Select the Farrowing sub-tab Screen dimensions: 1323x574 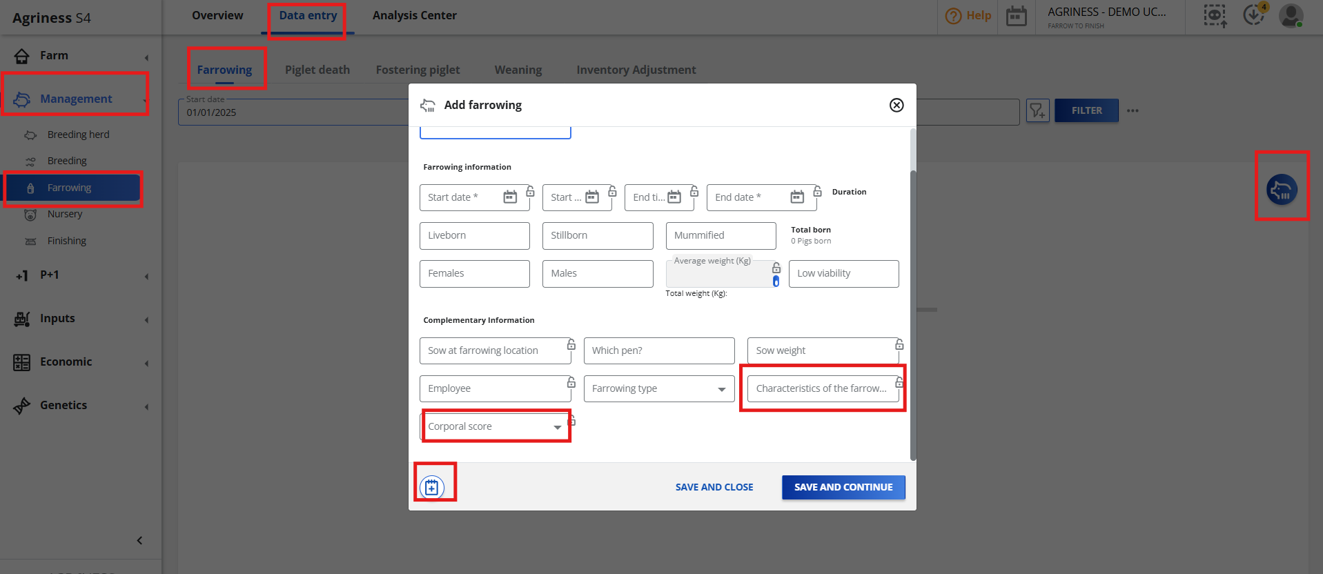tap(224, 70)
